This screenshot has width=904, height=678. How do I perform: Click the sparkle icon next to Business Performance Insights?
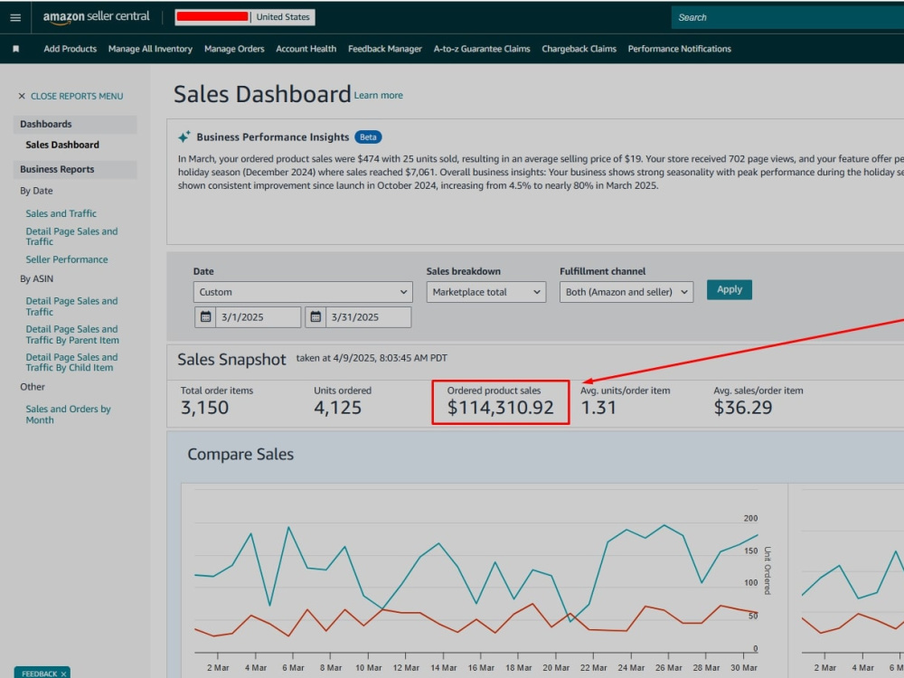tap(184, 137)
